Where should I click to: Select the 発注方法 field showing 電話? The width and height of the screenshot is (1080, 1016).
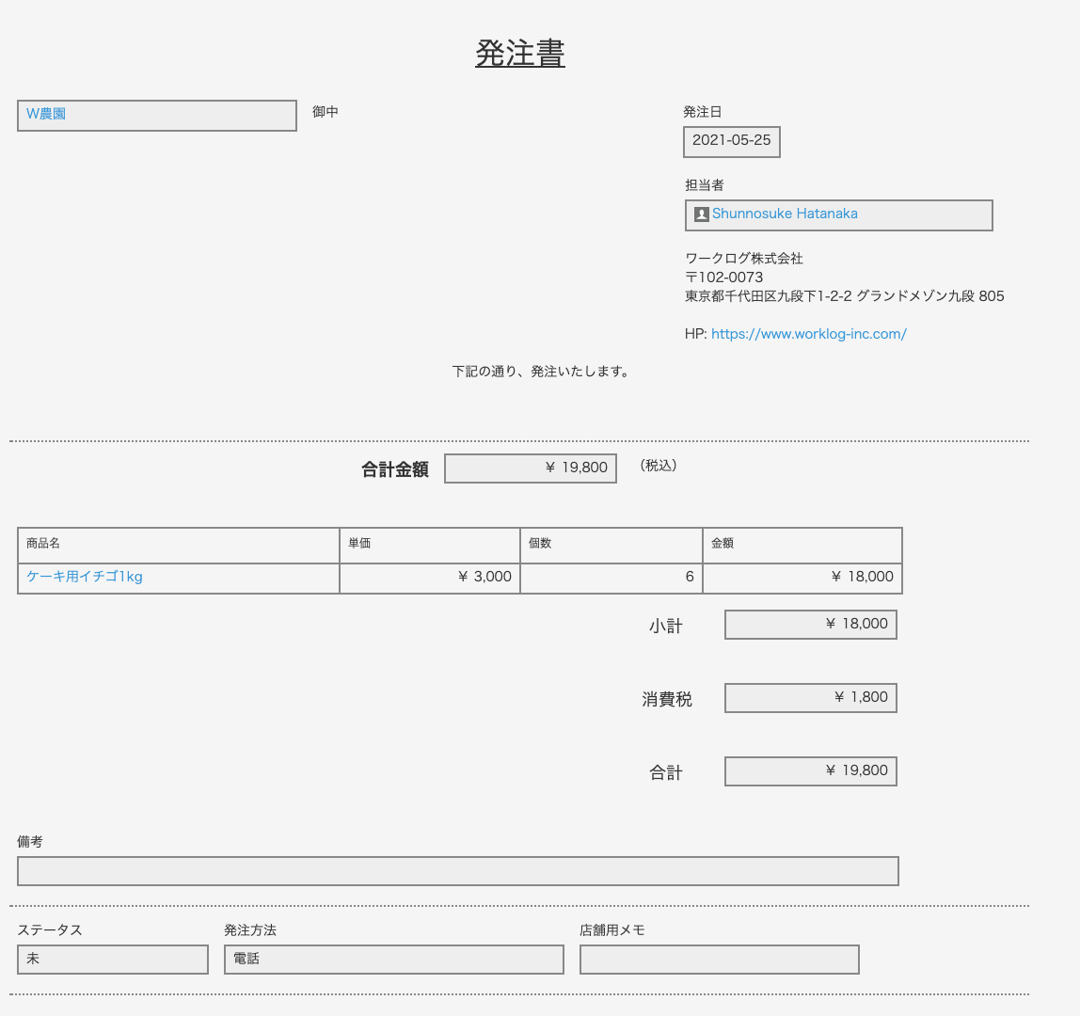(393, 960)
